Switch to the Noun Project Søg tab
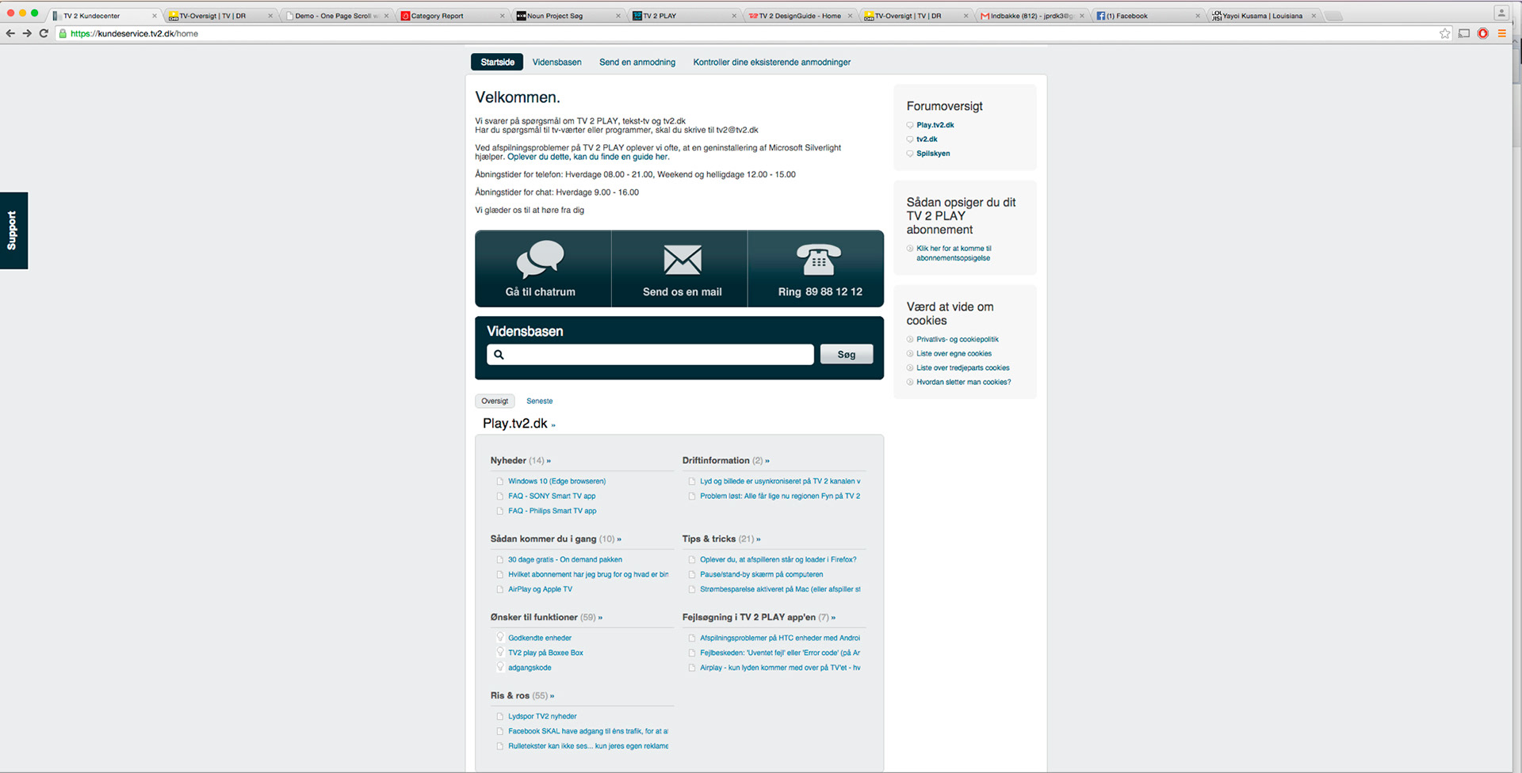 569,16
